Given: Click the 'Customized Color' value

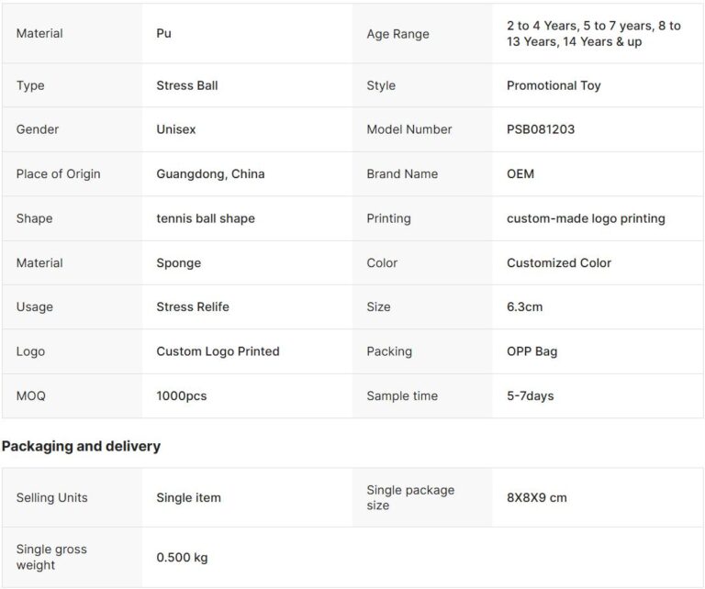Looking at the screenshot, I should (559, 262).
